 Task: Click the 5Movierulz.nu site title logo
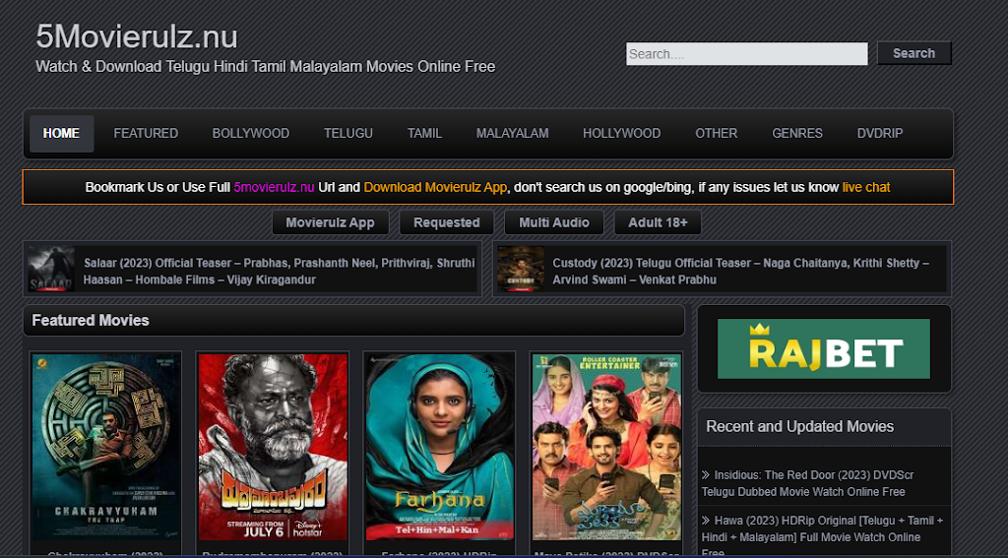click(137, 36)
